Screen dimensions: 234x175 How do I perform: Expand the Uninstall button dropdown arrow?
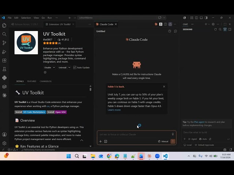coord(69,67)
